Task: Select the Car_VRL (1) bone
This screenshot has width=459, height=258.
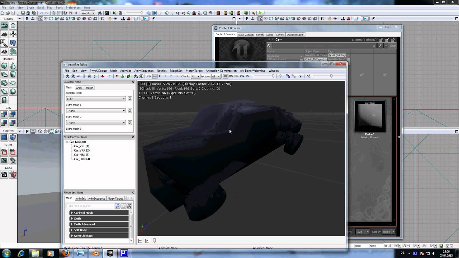Action: click(x=81, y=146)
